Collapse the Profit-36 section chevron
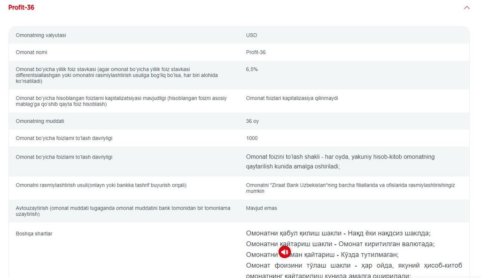This screenshot has width=481, height=278. [x=466, y=8]
